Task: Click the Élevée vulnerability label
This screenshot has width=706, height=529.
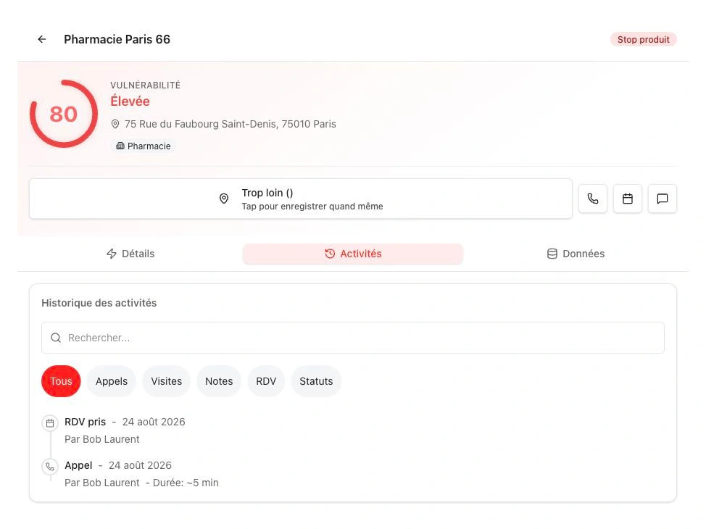Action: click(130, 101)
